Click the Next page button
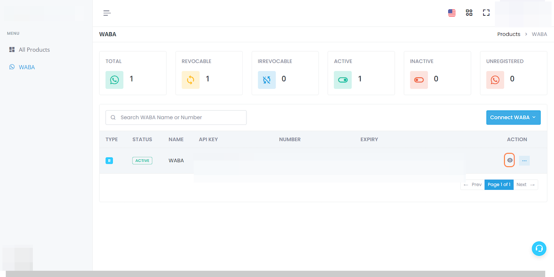 (x=525, y=184)
